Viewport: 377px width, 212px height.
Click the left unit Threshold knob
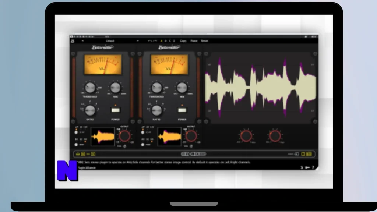90,88
